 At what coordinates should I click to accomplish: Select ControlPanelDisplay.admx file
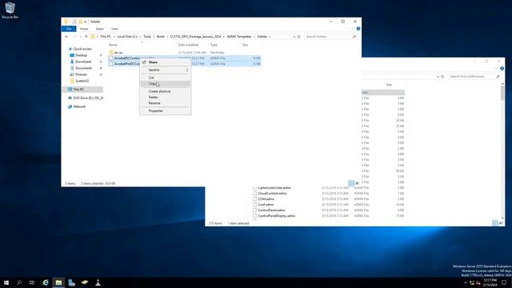(x=276, y=216)
